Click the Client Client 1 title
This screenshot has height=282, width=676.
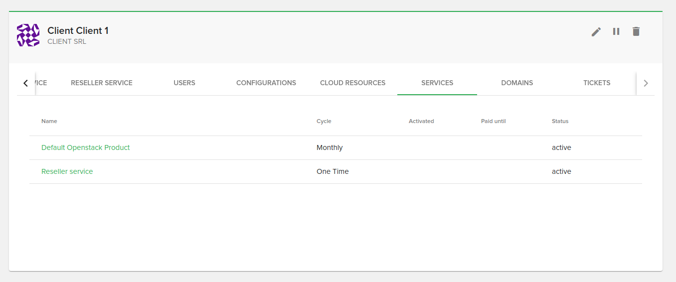pyautogui.click(x=78, y=30)
